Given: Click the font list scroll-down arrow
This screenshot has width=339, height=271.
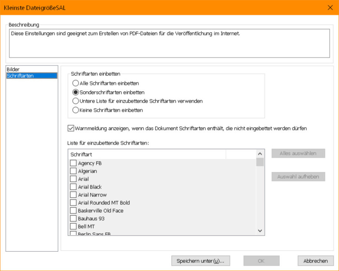Looking at the screenshot, I should pos(260,231).
